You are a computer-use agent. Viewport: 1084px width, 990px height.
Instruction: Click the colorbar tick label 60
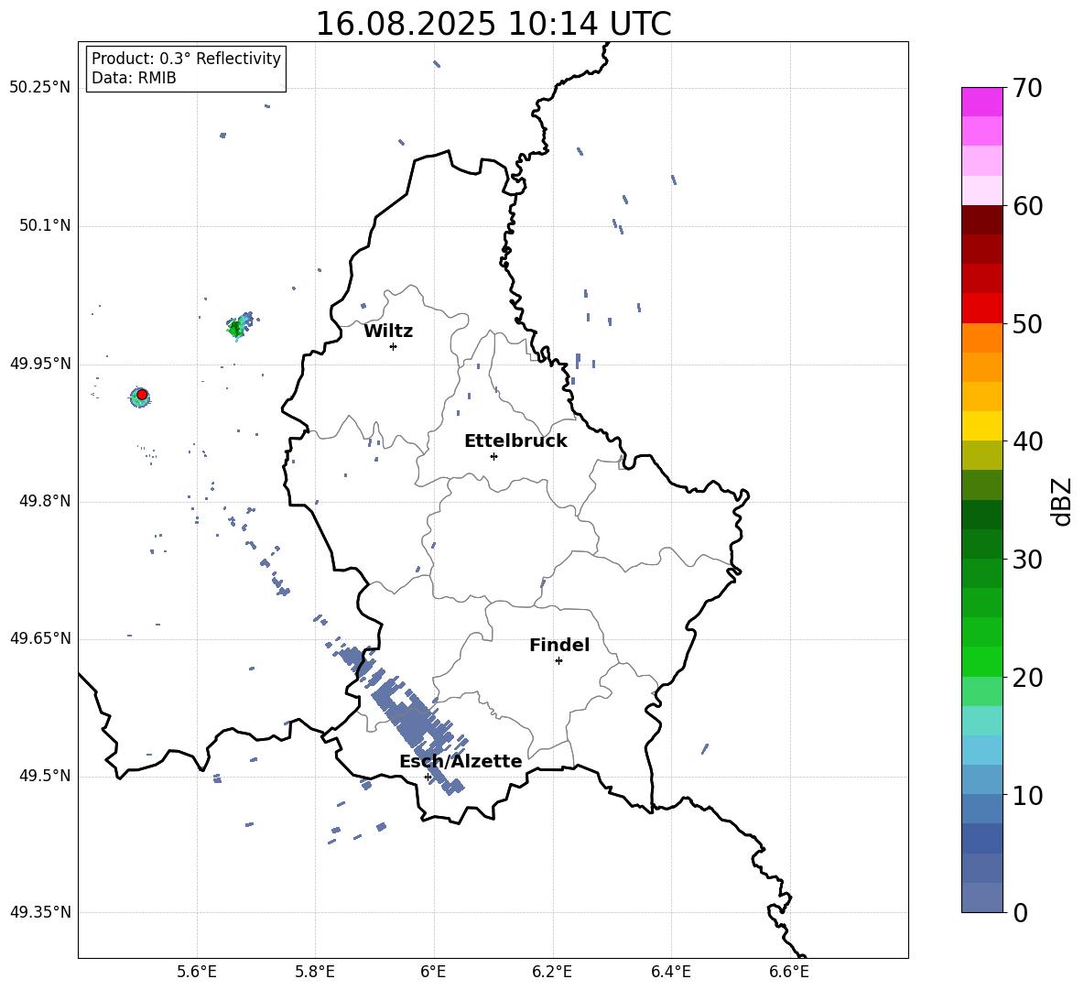click(x=1027, y=206)
